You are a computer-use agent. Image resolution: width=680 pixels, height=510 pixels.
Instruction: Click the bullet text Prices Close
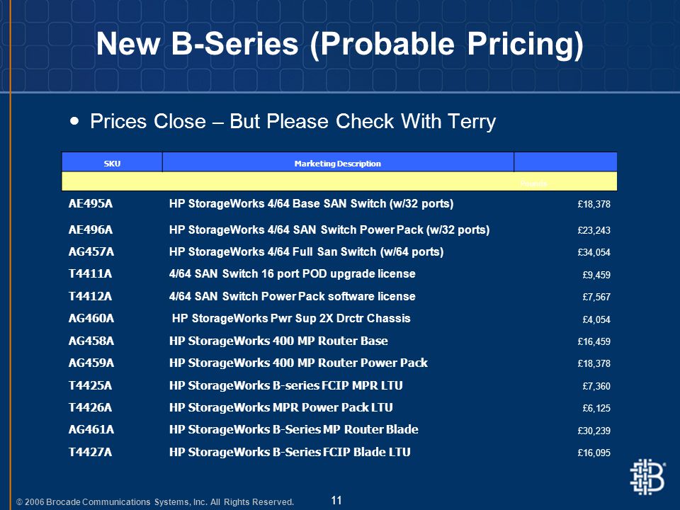tap(293, 121)
